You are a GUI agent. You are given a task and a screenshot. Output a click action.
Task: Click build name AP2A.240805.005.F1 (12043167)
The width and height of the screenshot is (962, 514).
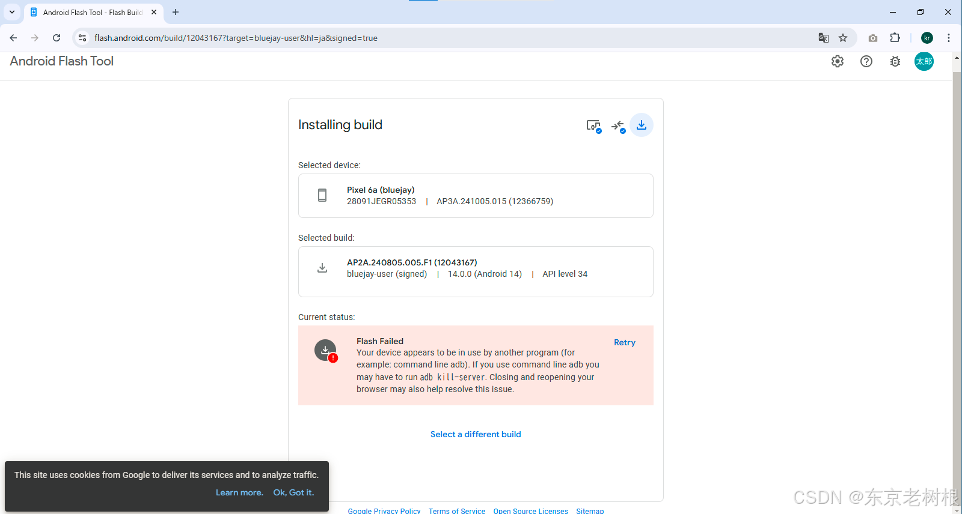pos(412,262)
